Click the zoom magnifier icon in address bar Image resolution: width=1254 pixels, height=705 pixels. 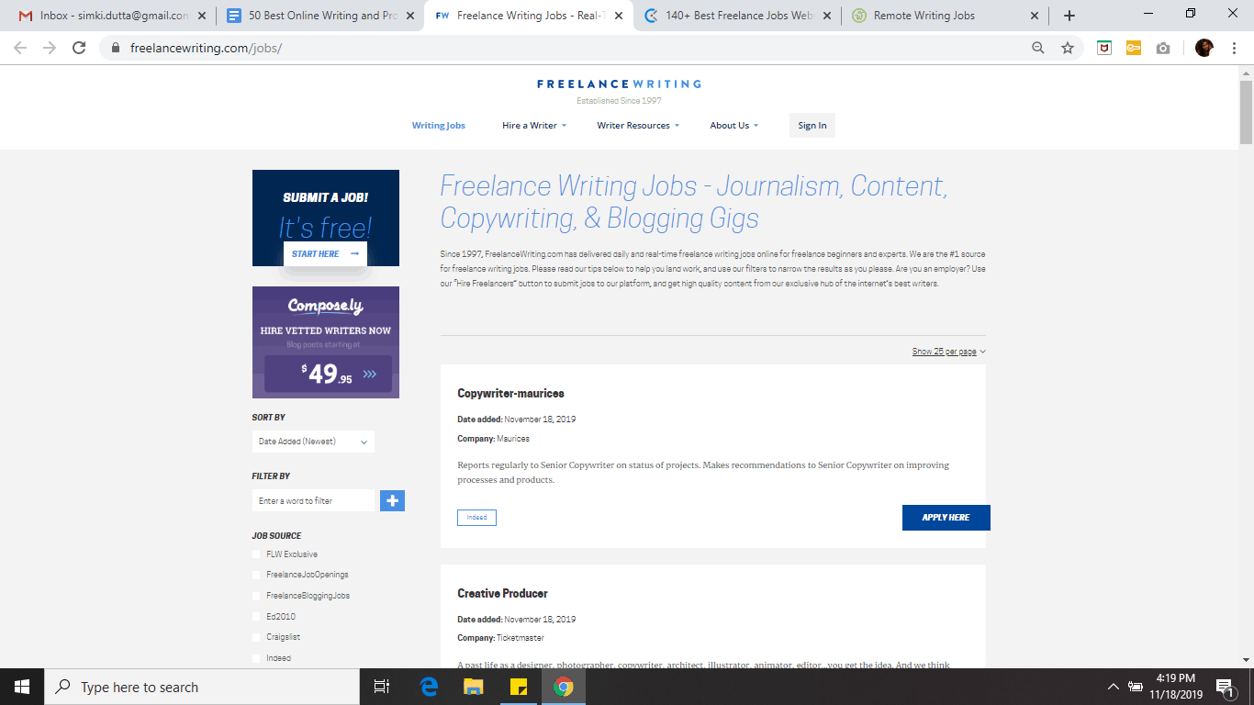click(x=1038, y=48)
